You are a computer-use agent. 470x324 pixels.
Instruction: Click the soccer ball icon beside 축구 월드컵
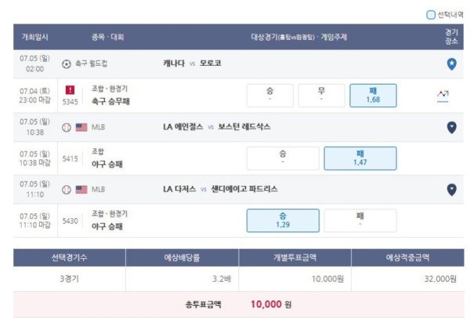point(67,64)
